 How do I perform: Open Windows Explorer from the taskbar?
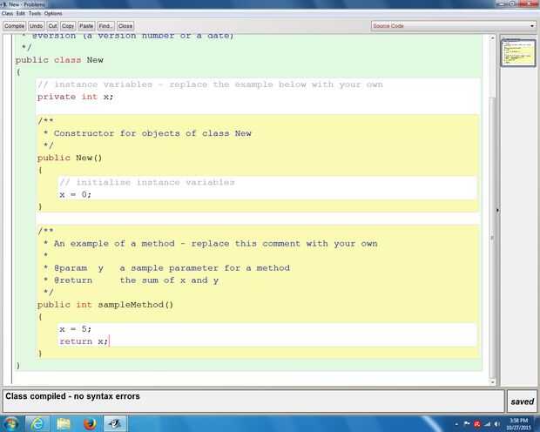tap(64, 424)
